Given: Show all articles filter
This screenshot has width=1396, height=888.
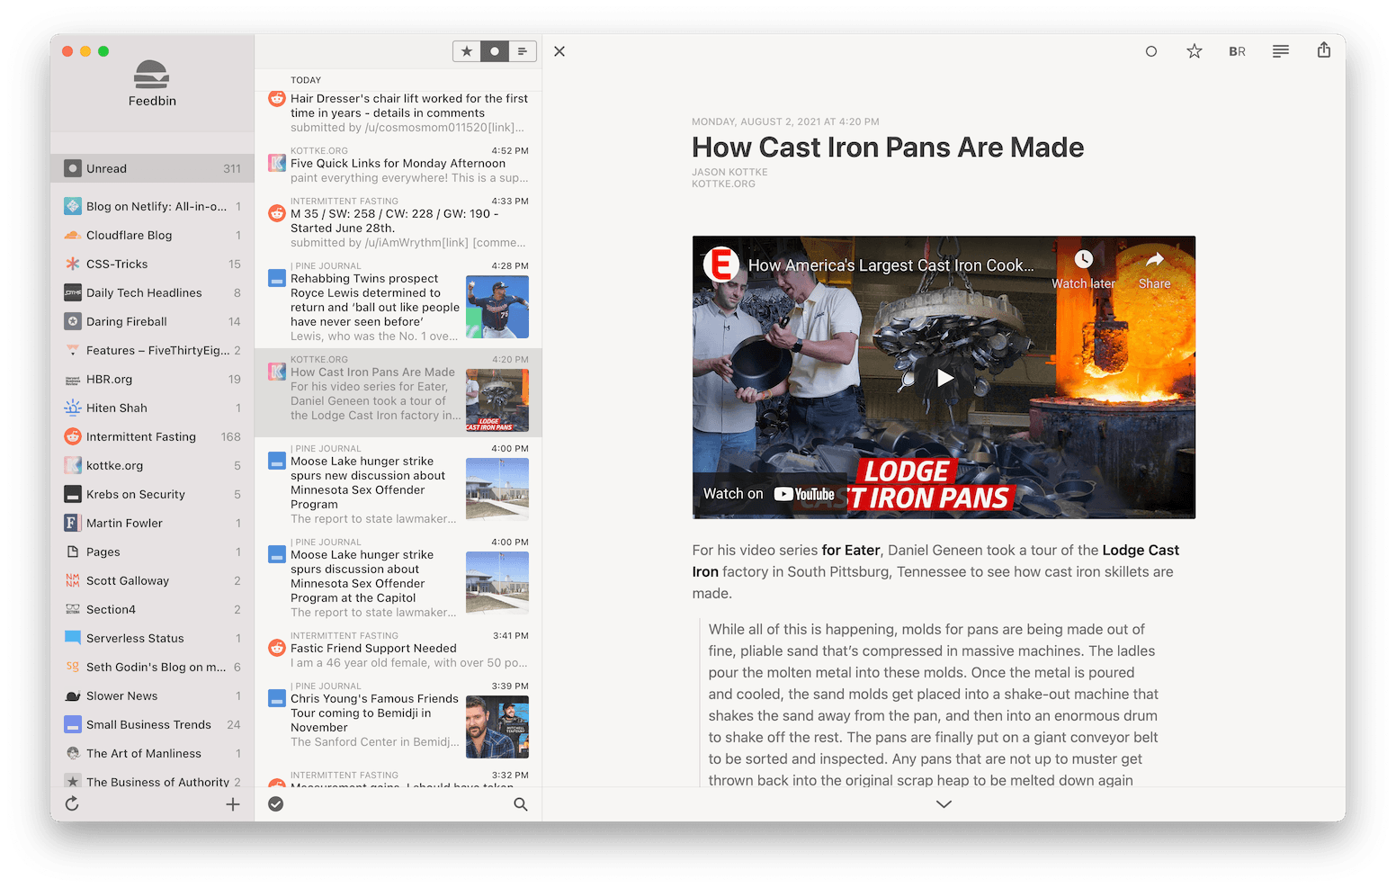Looking at the screenshot, I should point(523,51).
